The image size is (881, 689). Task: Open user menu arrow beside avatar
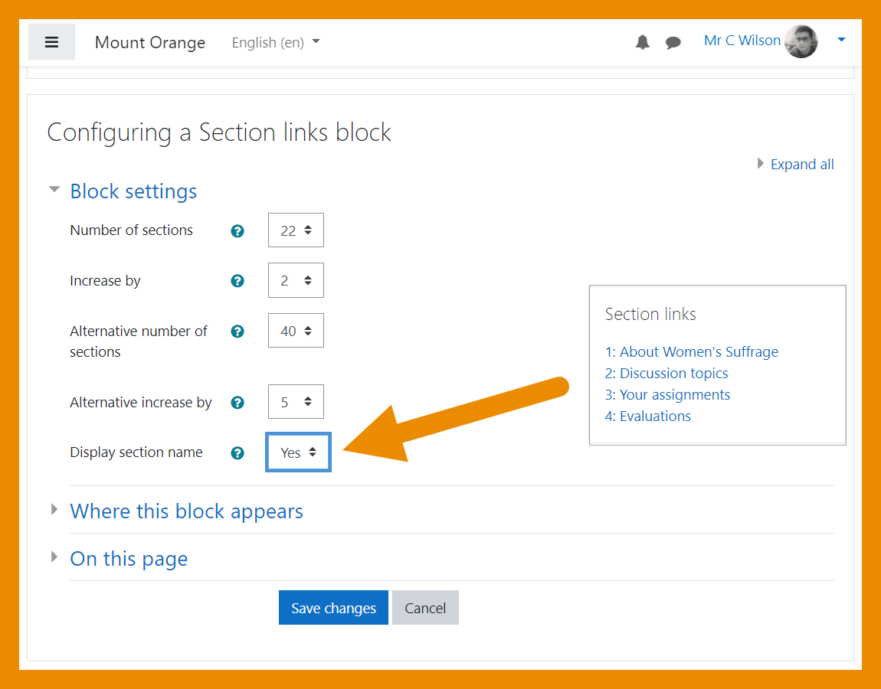point(841,41)
